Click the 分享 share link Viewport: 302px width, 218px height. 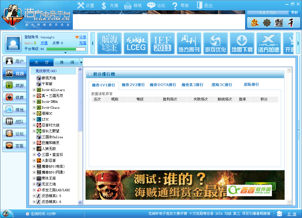click(x=83, y=37)
